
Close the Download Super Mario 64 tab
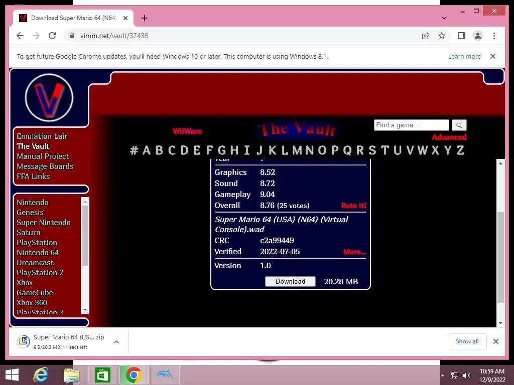coord(125,18)
